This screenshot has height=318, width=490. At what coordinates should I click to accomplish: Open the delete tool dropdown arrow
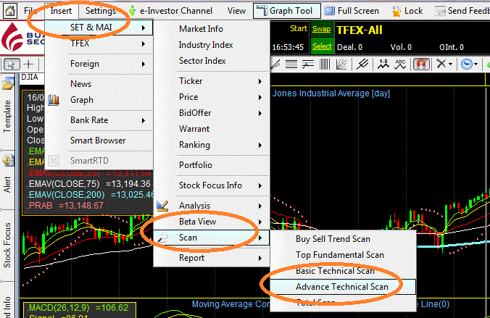click(450, 64)
